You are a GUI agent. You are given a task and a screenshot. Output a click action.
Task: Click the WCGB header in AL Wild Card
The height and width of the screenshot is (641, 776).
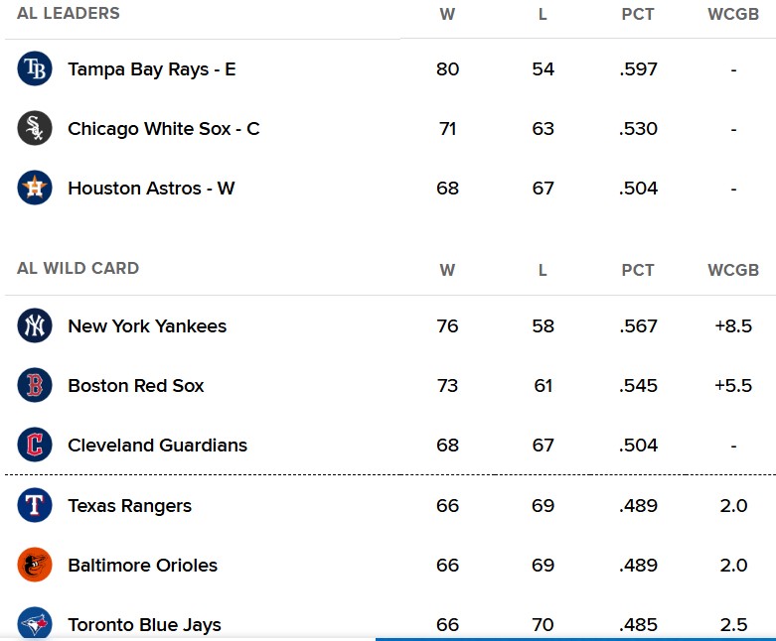point(733,270)
